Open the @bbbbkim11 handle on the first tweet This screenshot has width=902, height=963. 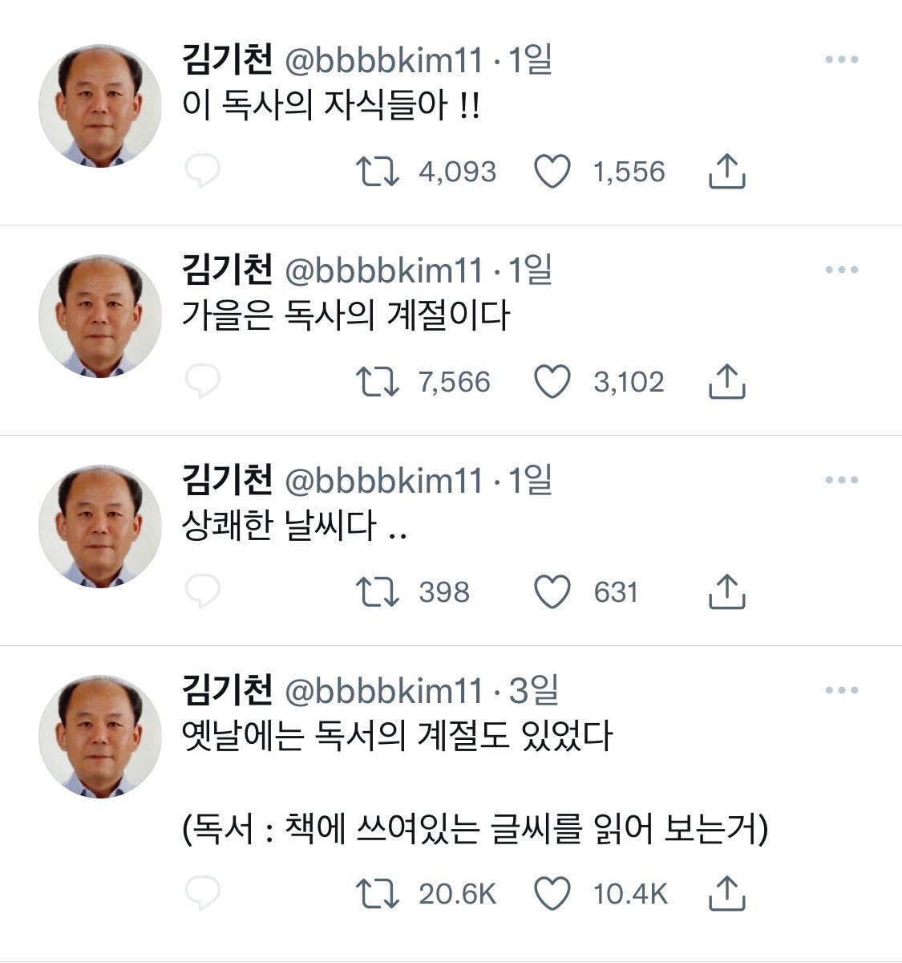pos(385,61)
